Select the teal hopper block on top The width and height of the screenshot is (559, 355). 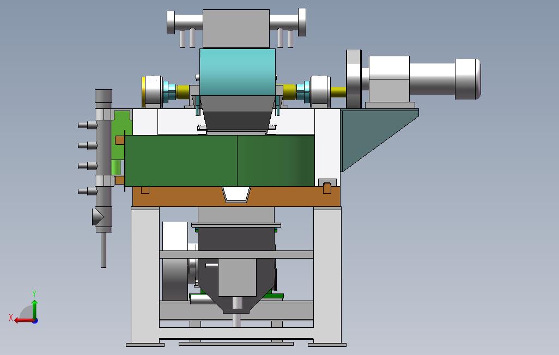coord(238,72)
